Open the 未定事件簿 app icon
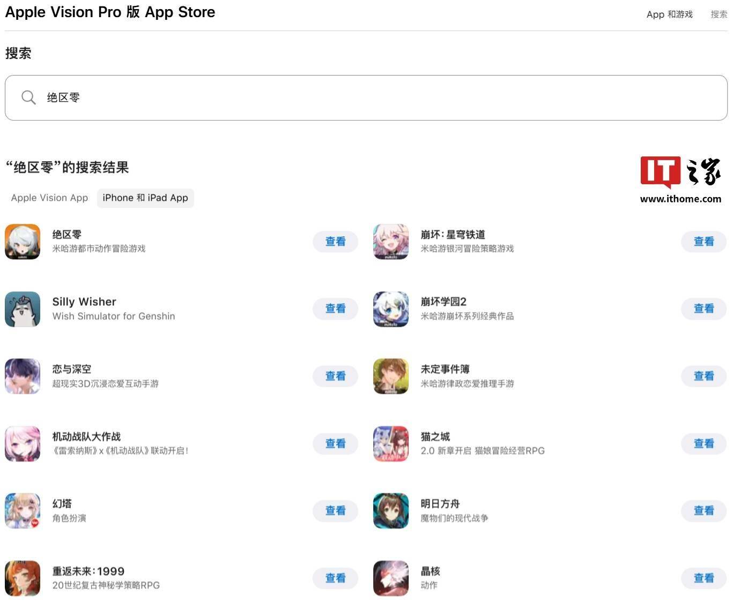The width and height of the screenshot is (733, 602). [x=391, y=376]
